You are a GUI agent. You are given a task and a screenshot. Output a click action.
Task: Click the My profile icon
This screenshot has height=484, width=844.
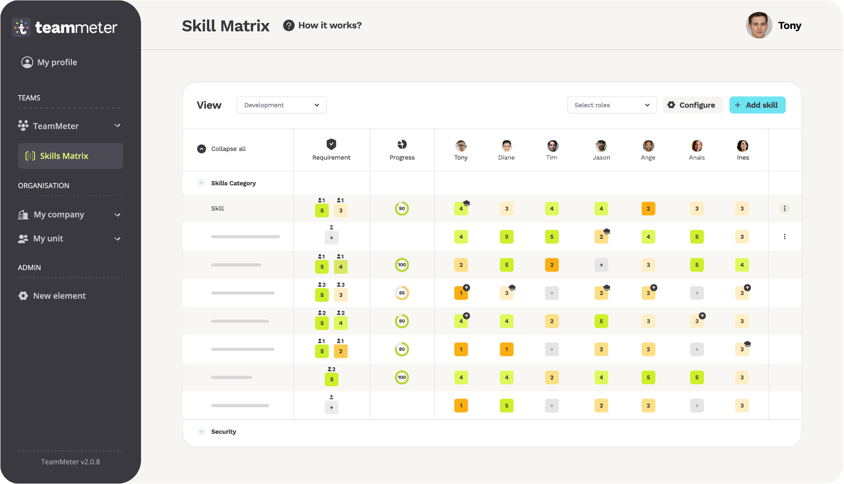(26, 62)
